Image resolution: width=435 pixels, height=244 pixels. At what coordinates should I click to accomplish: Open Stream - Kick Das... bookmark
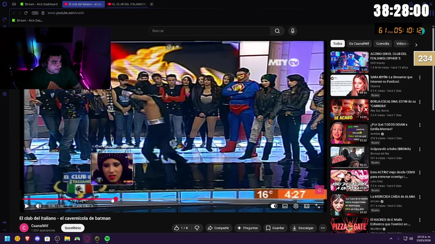tap(27, 20)
